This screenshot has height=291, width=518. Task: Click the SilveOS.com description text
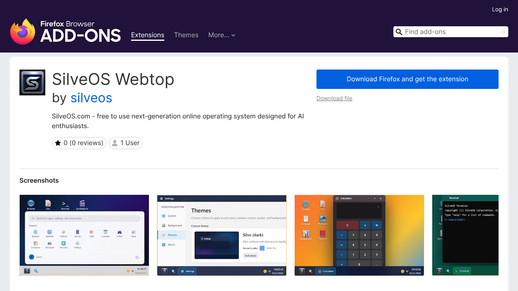coord(178,121)
